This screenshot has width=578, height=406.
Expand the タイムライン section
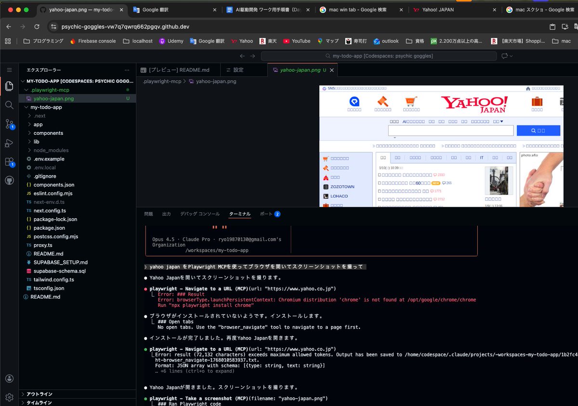click(x=77, y=402)
